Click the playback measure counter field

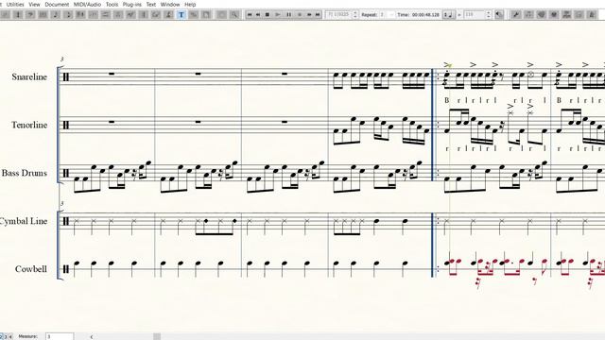tap(338, 15)
